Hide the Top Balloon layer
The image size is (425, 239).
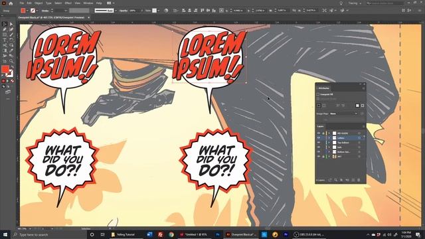click(x=319, y=143)
